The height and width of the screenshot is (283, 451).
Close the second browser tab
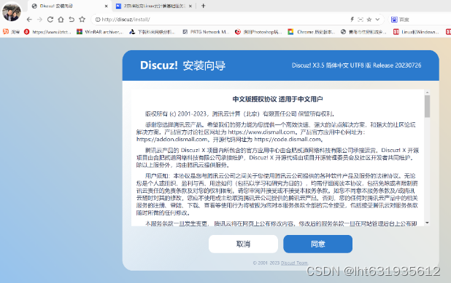[190, 6]
